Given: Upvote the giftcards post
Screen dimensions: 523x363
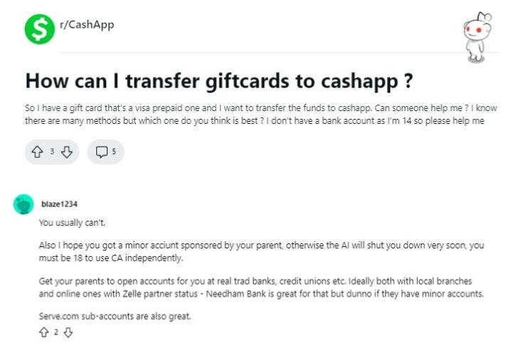Looking at the screenshot, I should tap(37, 152).
